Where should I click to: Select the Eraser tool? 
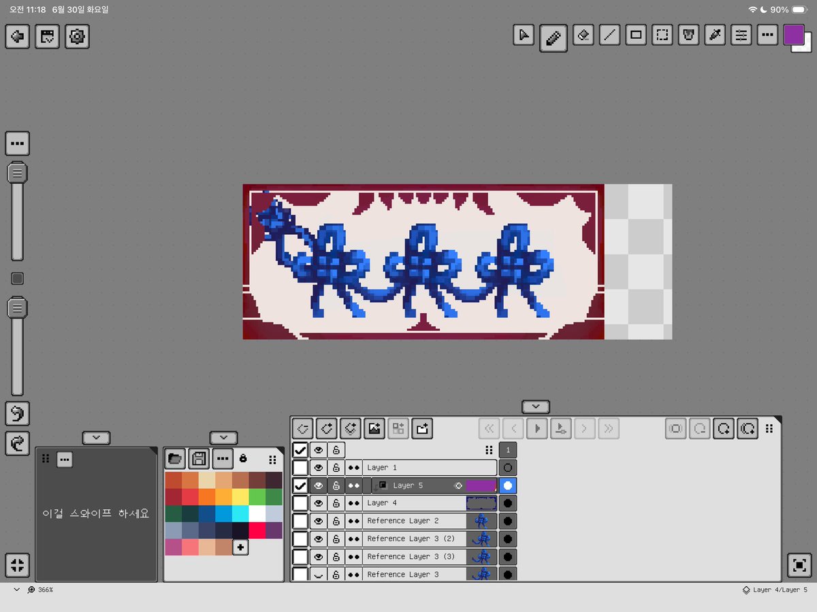point(583,35)
